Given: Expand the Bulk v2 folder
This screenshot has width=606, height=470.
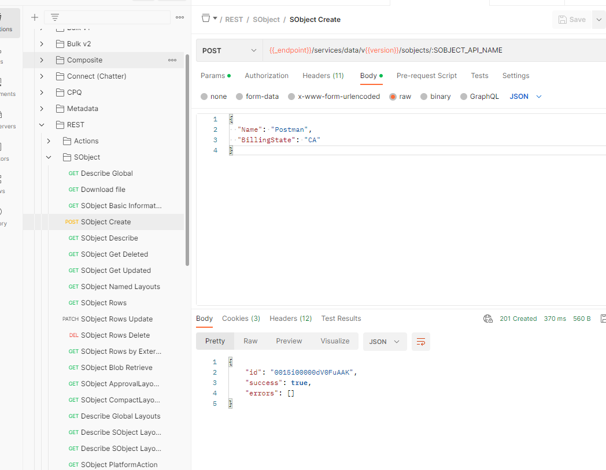Looking at the screenshot, I should coord(42,44).
